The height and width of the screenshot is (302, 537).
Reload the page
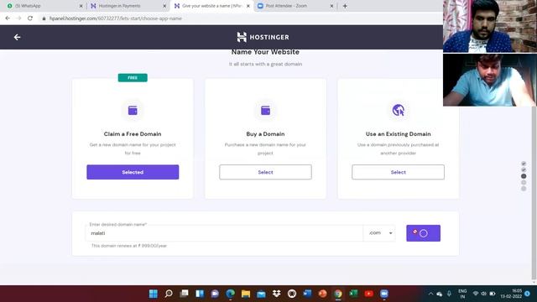[30, 18]
